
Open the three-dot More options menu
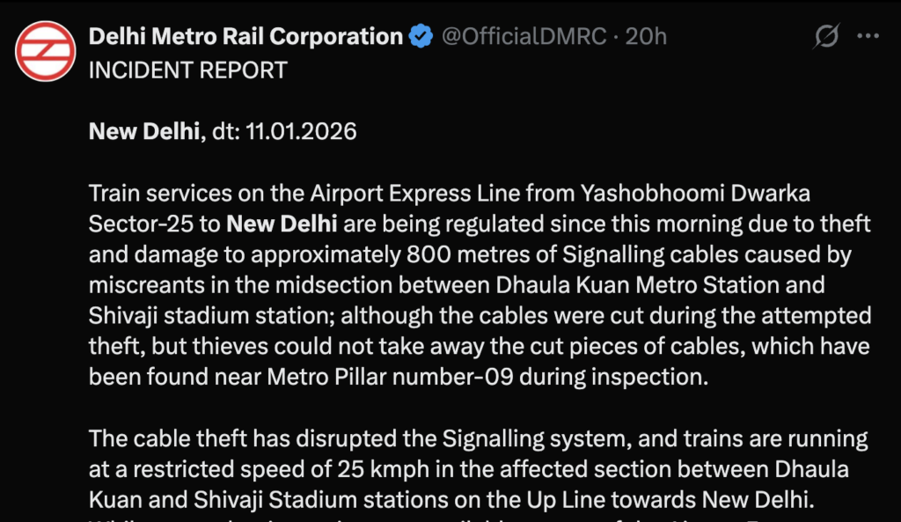[868, 37]
